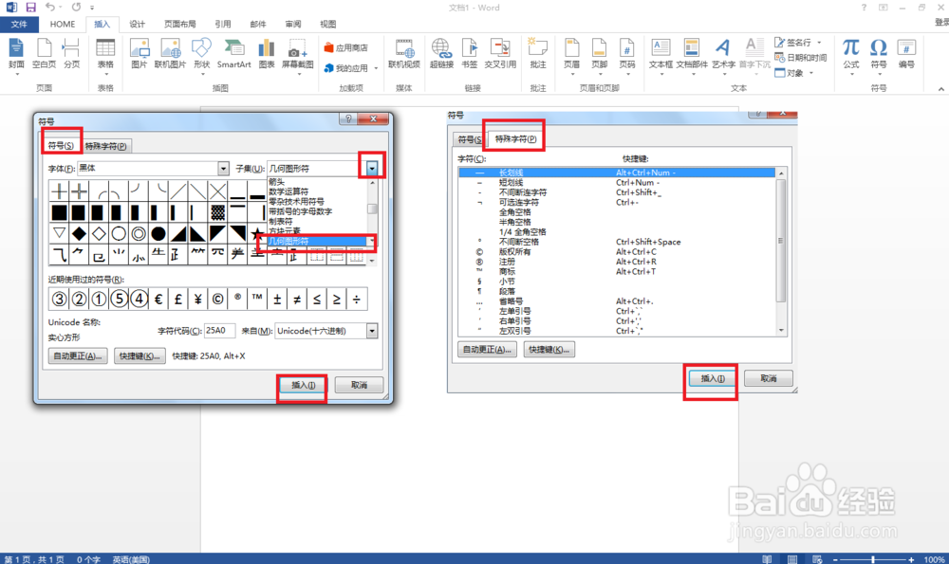Select Special Characters tab in left dialog
Viewport: 949px width, 564px height.
[x=105, y=146]
